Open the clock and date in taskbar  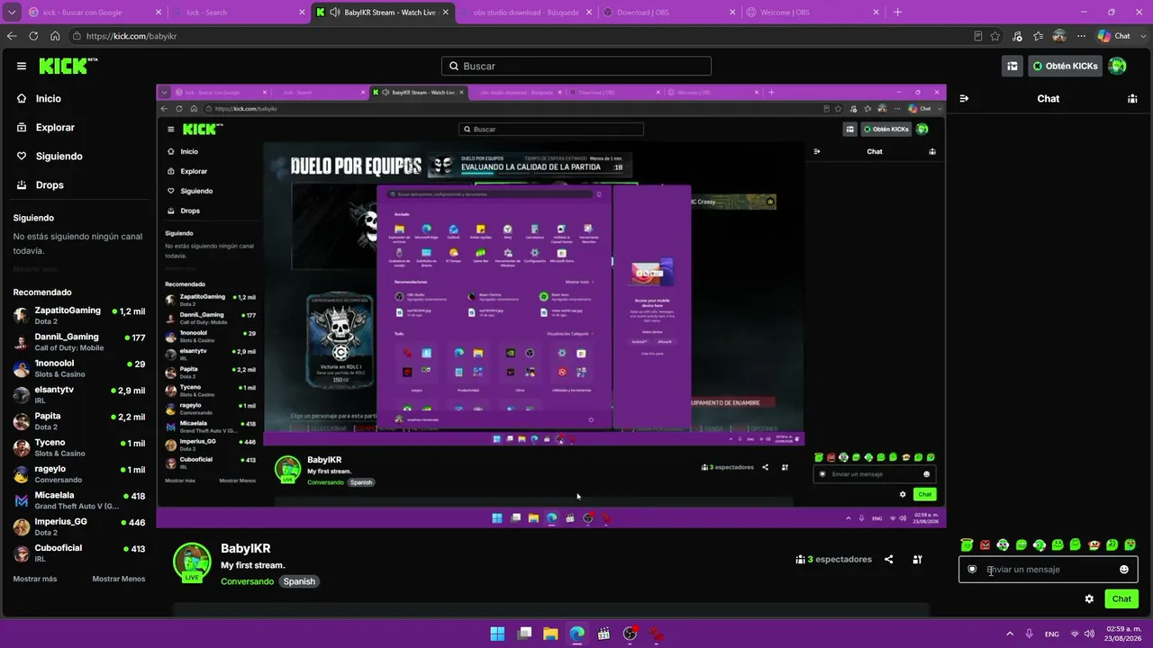click(x=1121, y=634)
